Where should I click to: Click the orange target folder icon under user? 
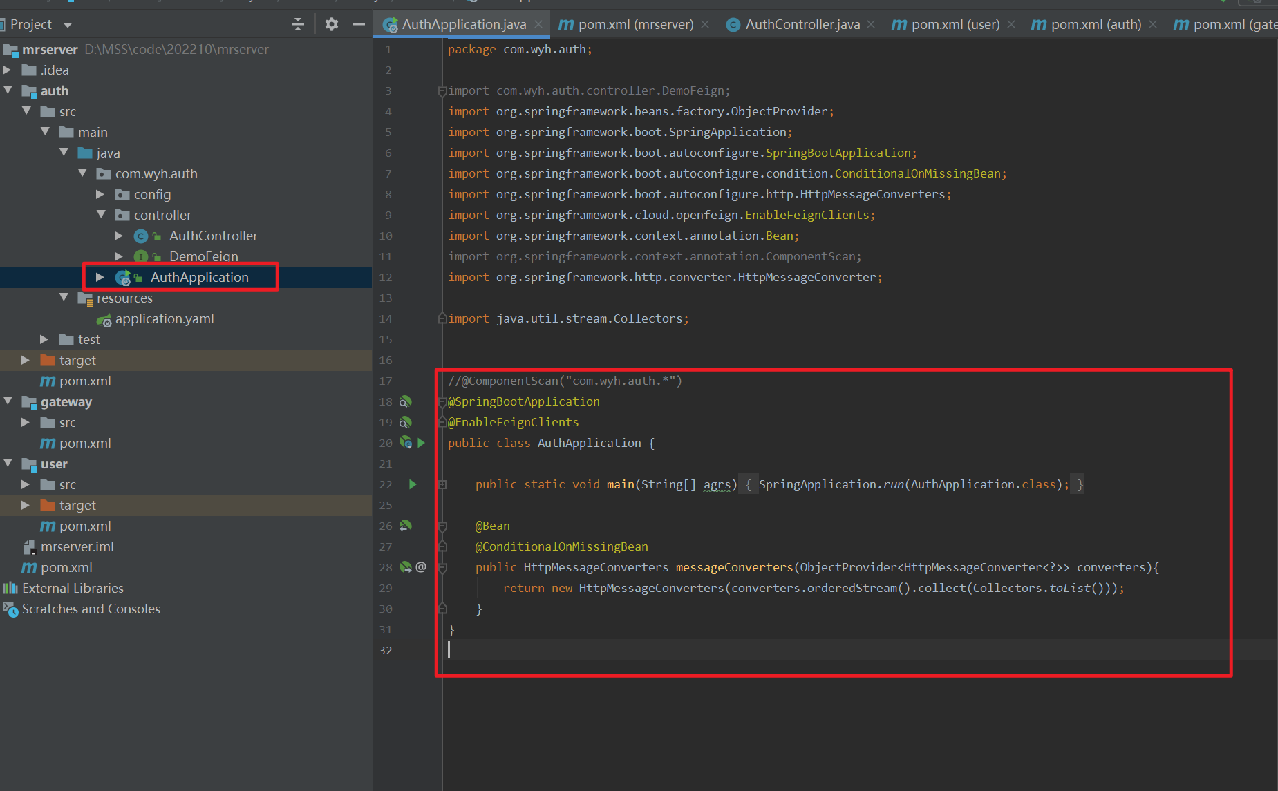pyautogui.click(x=48, y=506)
